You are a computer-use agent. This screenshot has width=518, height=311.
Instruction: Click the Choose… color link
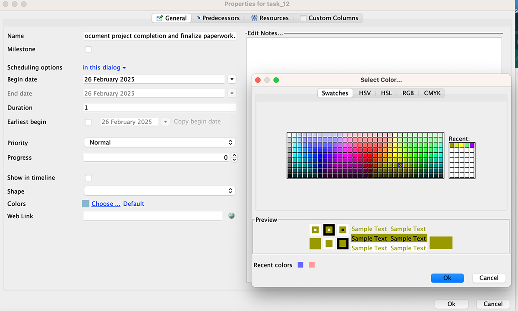[x=106, y=204]
